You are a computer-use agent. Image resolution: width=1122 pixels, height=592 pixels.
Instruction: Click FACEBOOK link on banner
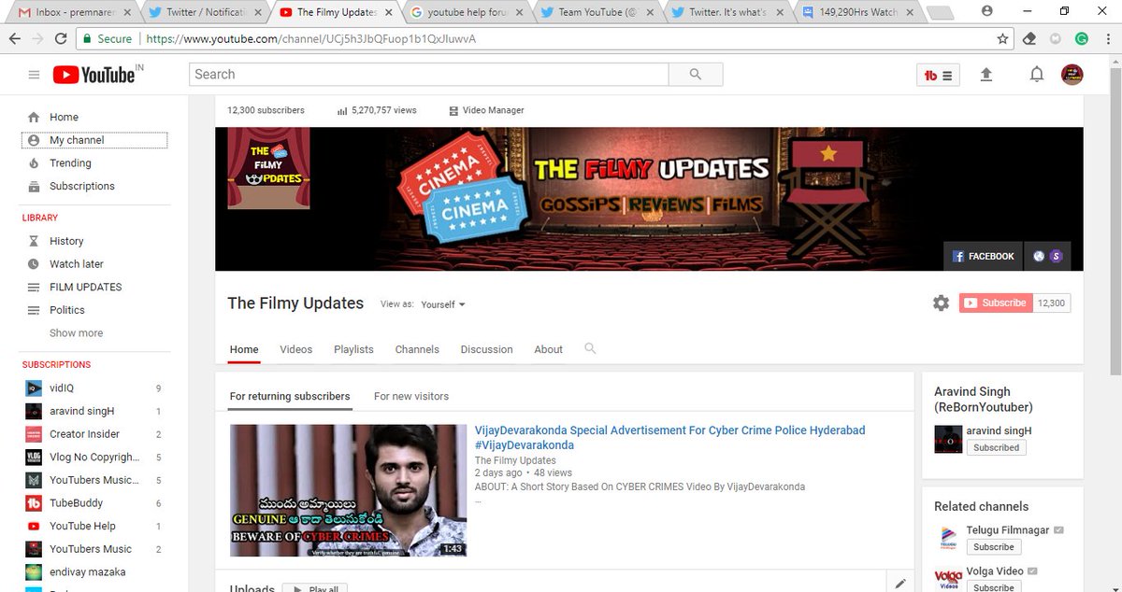pos(983,256)
